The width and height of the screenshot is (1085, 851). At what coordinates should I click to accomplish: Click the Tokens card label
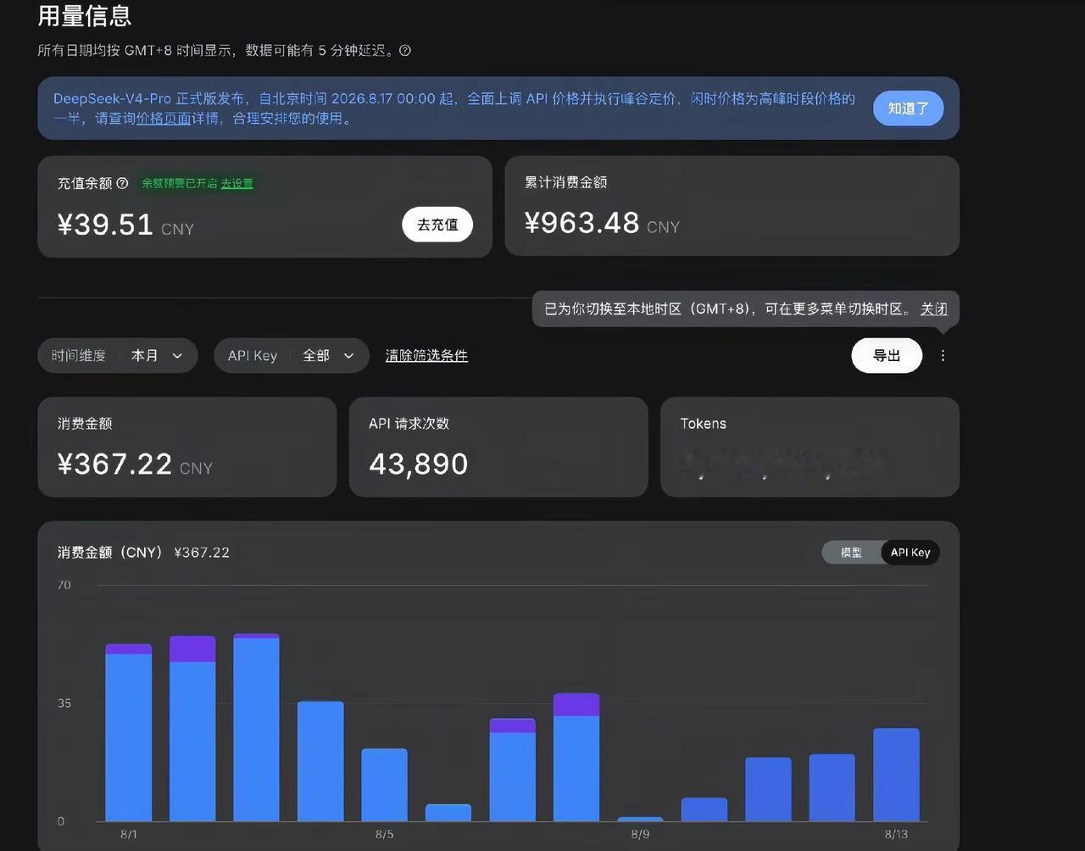[x=704, y=424]
